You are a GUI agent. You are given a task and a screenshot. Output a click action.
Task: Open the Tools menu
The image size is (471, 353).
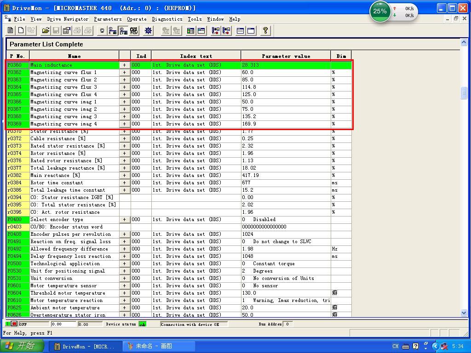tap(195, 19)
